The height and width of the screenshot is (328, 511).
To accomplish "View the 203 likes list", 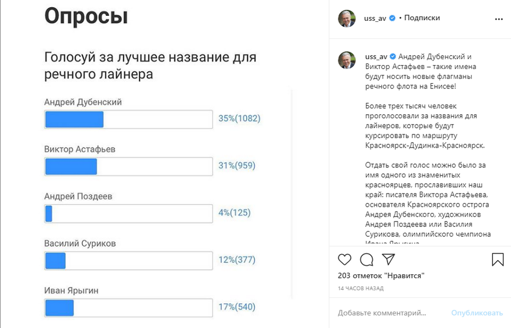I will point(381,276).
